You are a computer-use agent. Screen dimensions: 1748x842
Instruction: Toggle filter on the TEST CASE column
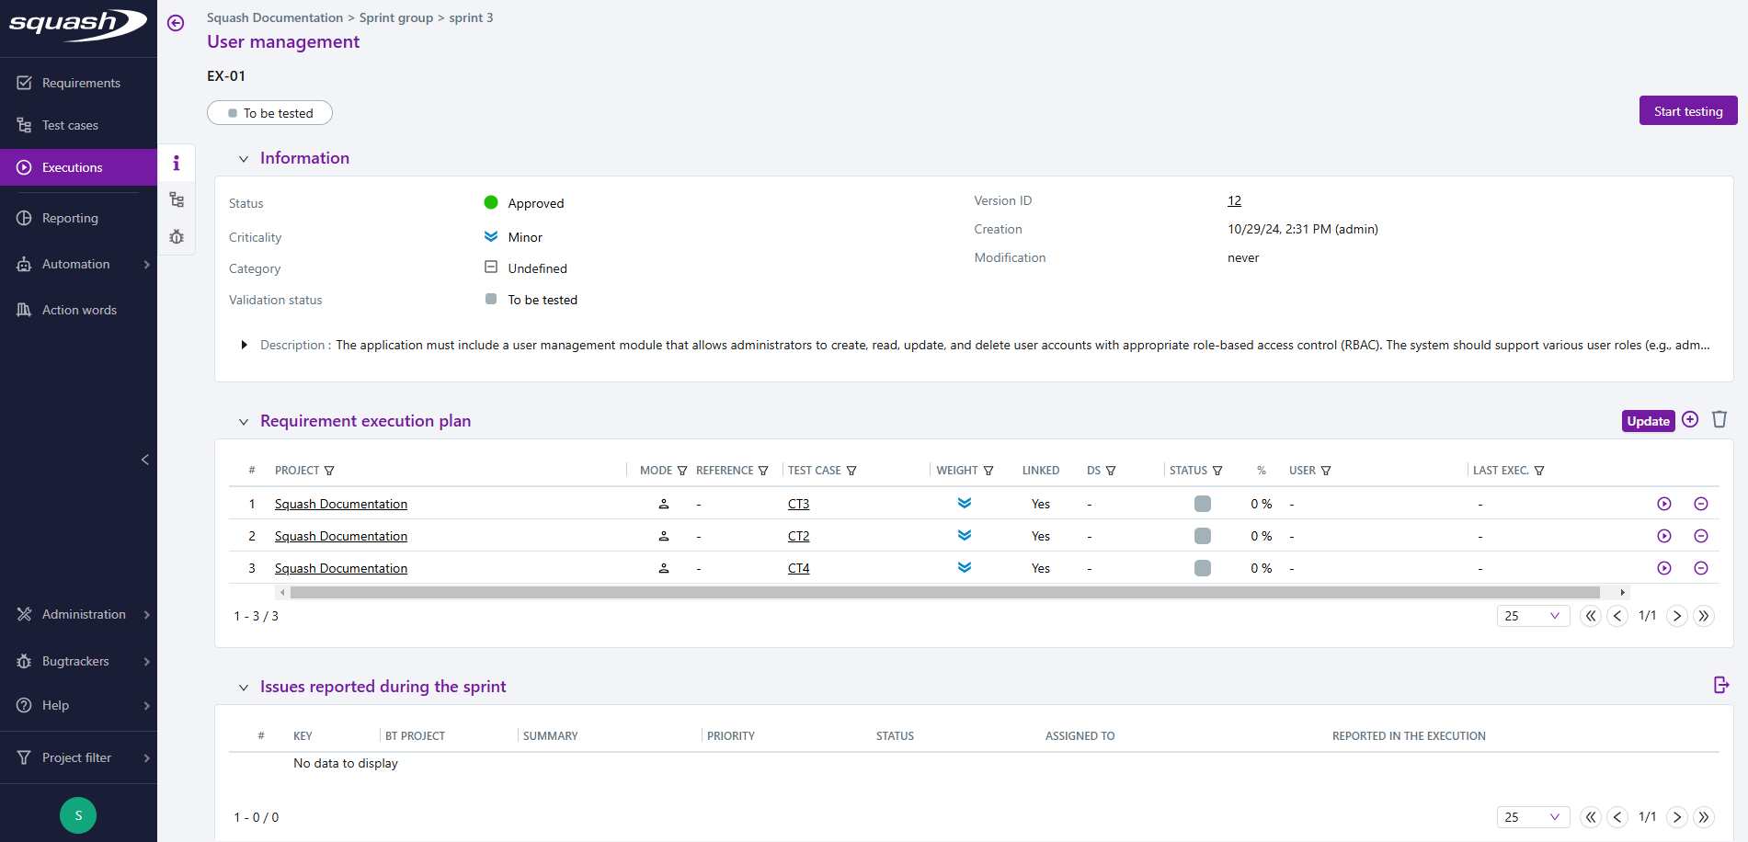click(x=851, y=471)
